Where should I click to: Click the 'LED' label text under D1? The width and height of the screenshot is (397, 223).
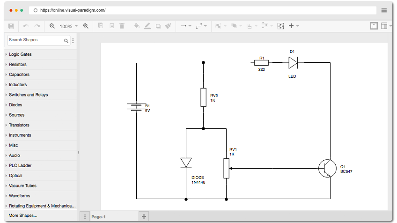[292, 76]
